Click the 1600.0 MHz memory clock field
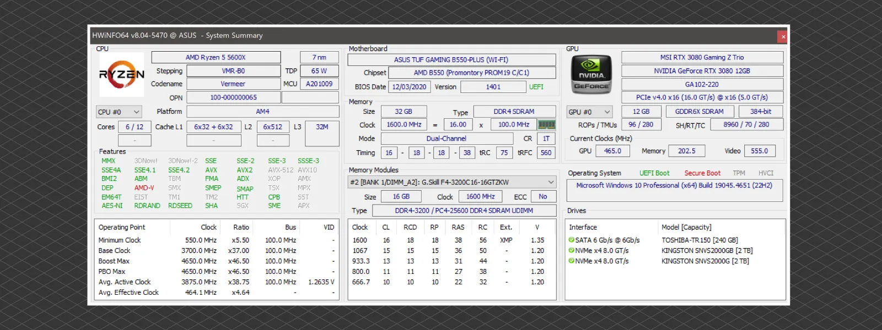This screenshot has height=330, width=882. coord(404,125)
